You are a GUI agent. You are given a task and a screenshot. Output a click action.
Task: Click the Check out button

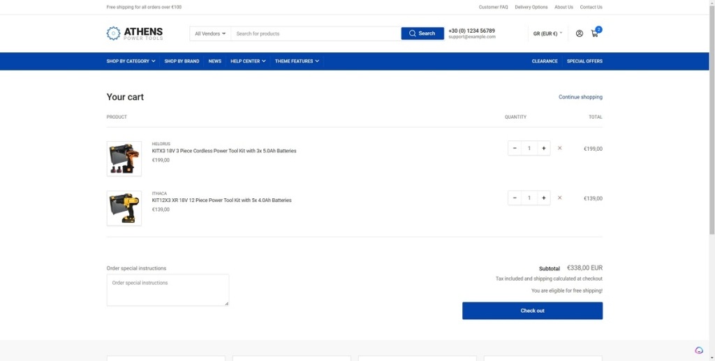pos(532,311)
